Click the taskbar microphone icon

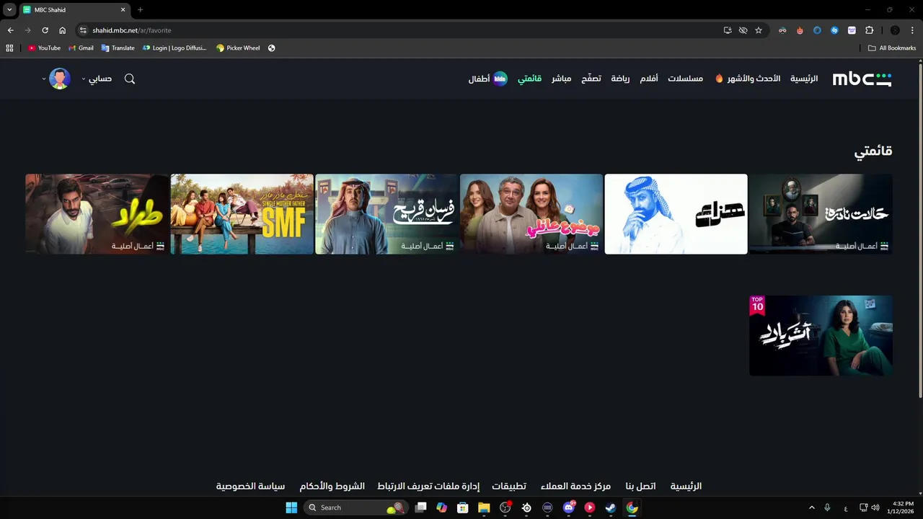tap(827, 507)
